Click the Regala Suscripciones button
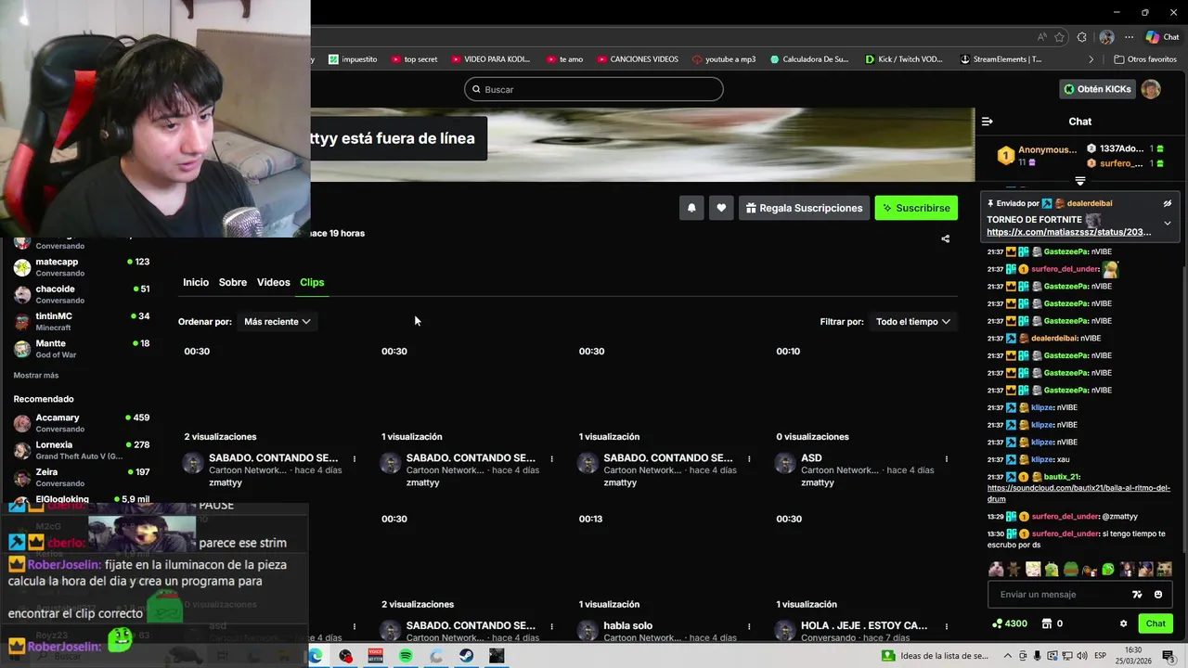The width and height of the screenshot is (1188, 668). click(804, 208)
